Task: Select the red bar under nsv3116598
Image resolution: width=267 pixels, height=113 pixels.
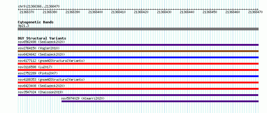Action: click(138, 70)
